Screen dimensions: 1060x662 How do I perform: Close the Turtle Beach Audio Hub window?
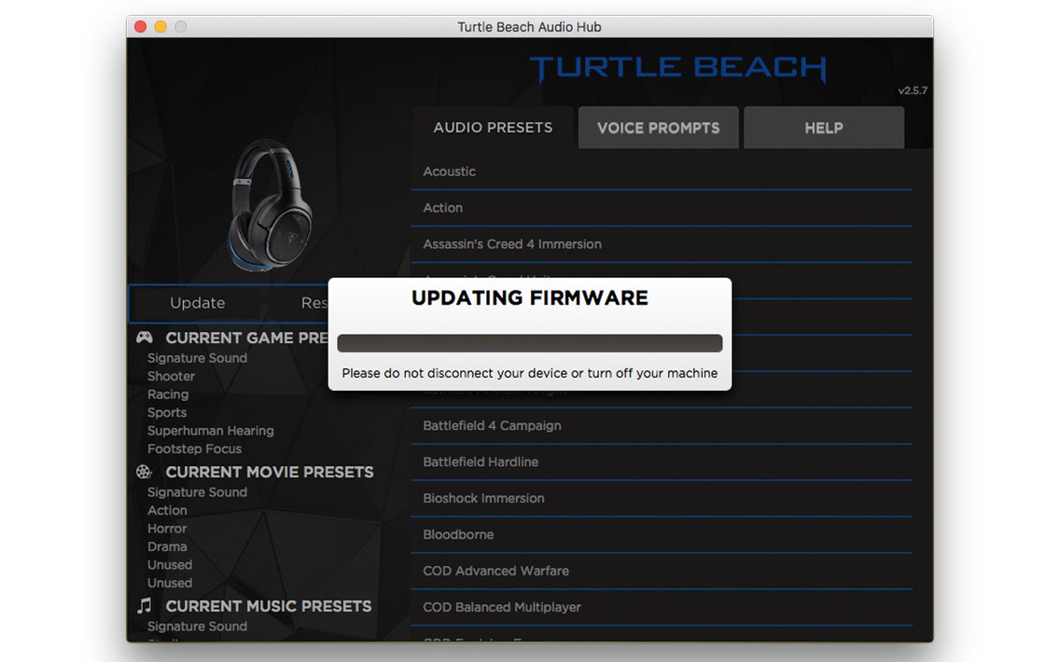[x=141, y=26]
